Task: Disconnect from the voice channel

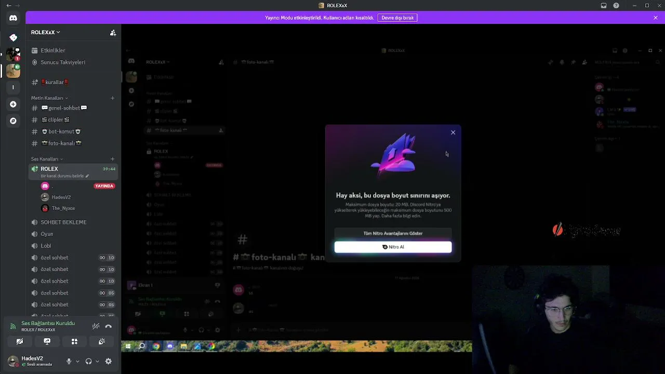Action: pyautogui.click(x=109, y=326)
